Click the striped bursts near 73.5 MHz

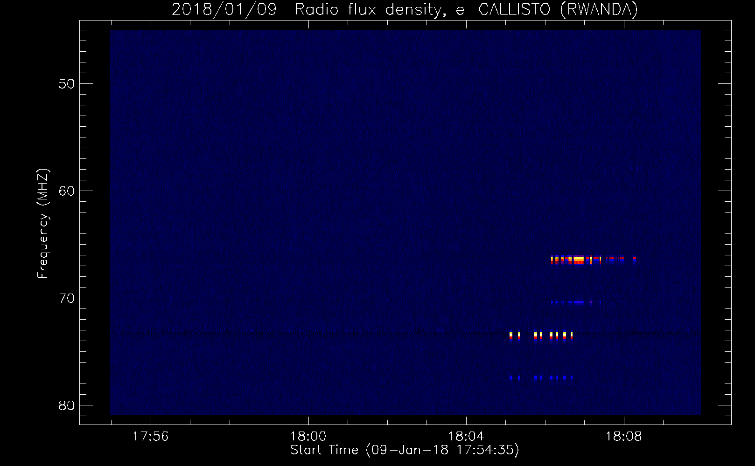(x=541, y=336)
